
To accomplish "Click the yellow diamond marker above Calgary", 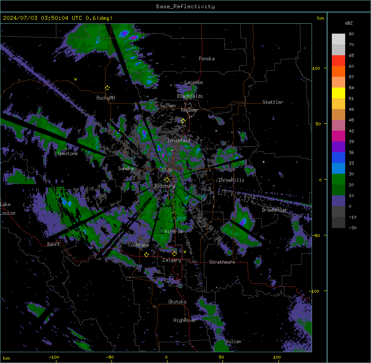I will pos(174,254).
